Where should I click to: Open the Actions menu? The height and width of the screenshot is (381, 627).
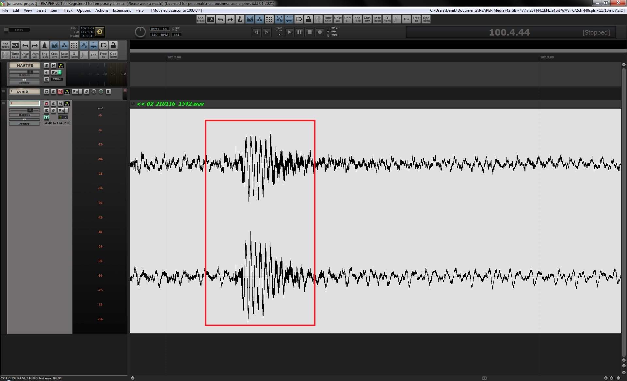(102, 10)
